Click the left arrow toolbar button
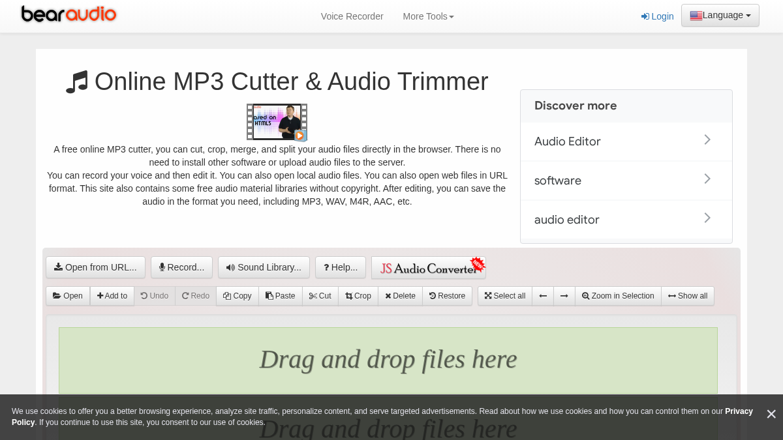 coord(543,296)
